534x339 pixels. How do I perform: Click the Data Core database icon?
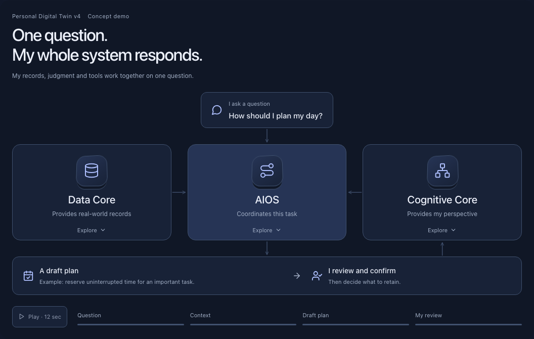tap(92, 171)
